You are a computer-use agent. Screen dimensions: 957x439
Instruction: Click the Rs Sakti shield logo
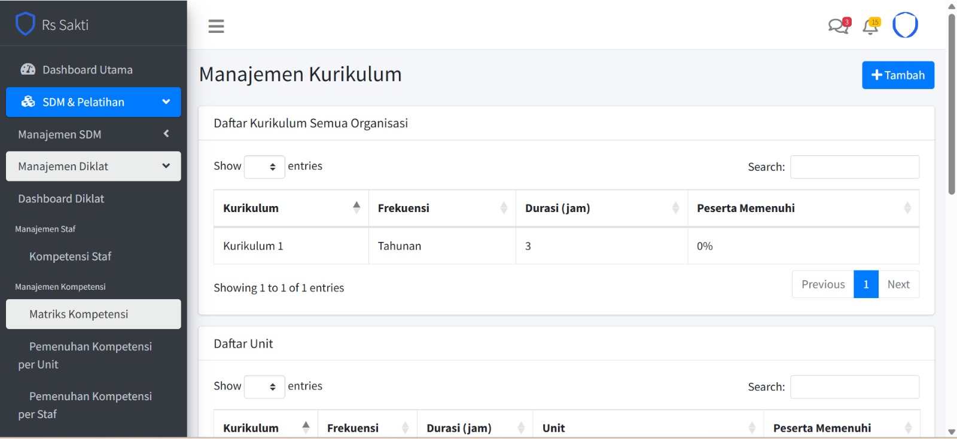[x=25, y=24]
